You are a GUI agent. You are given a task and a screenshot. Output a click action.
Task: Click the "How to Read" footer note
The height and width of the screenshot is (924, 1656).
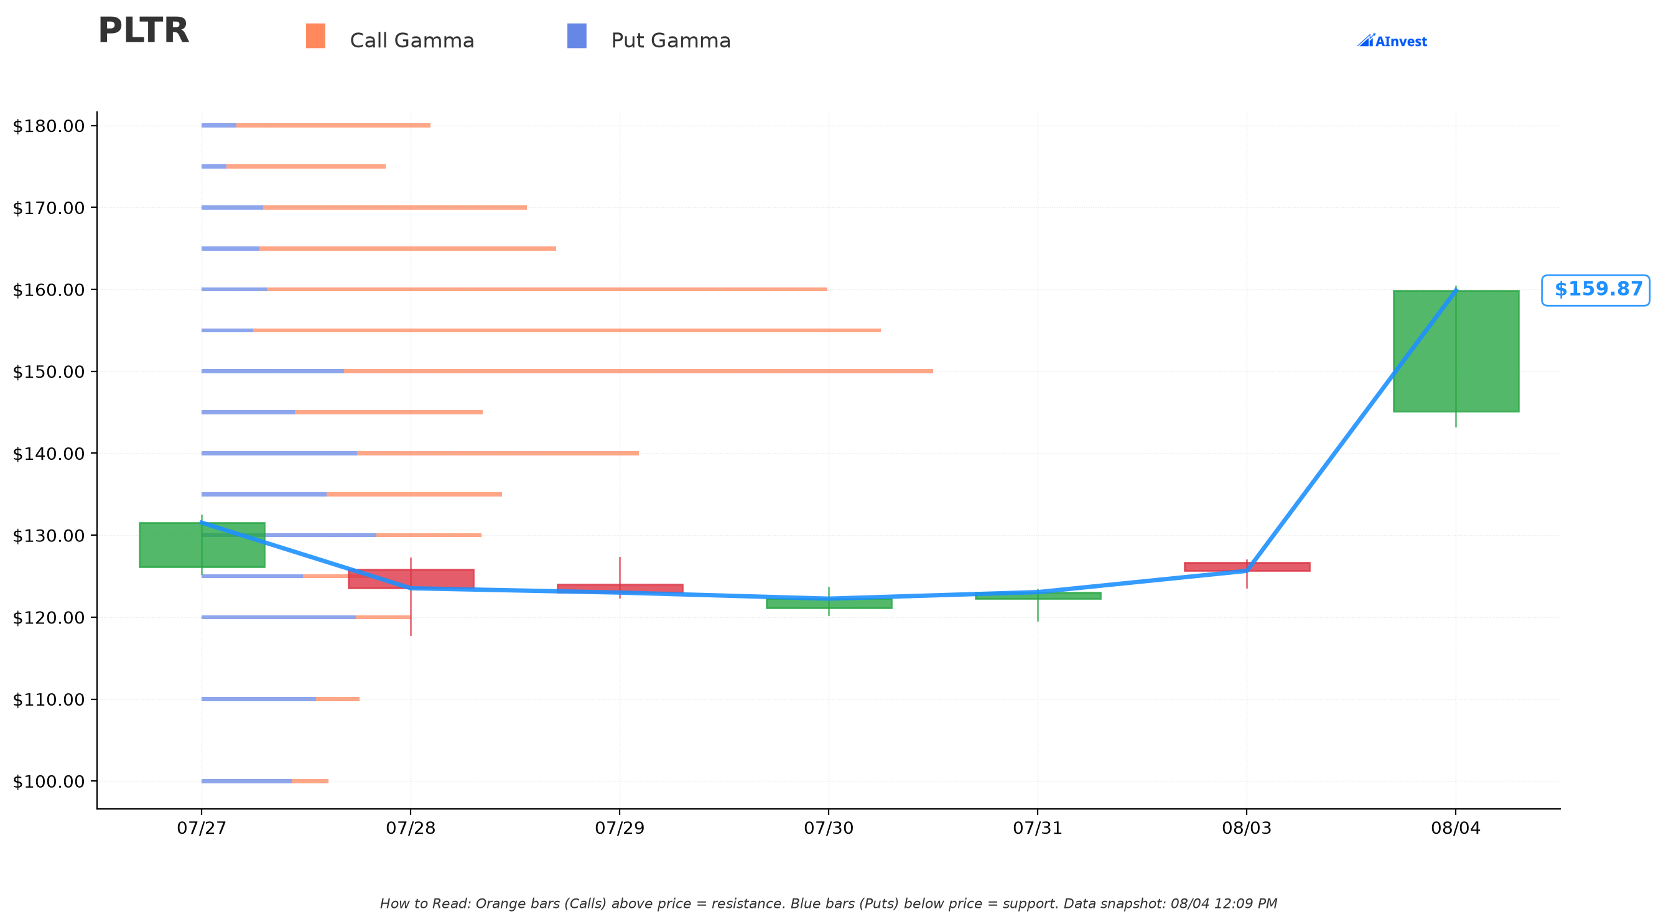[829, 904]
